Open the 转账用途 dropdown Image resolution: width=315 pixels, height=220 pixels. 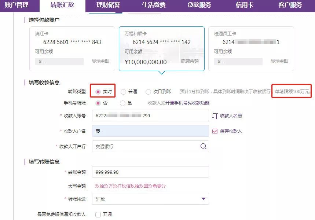(x=150, y=199)
